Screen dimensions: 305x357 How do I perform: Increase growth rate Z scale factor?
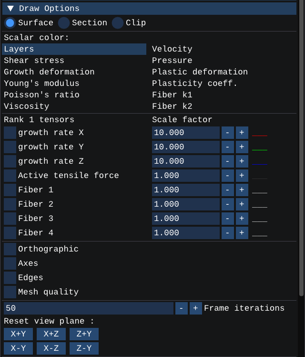242,161
